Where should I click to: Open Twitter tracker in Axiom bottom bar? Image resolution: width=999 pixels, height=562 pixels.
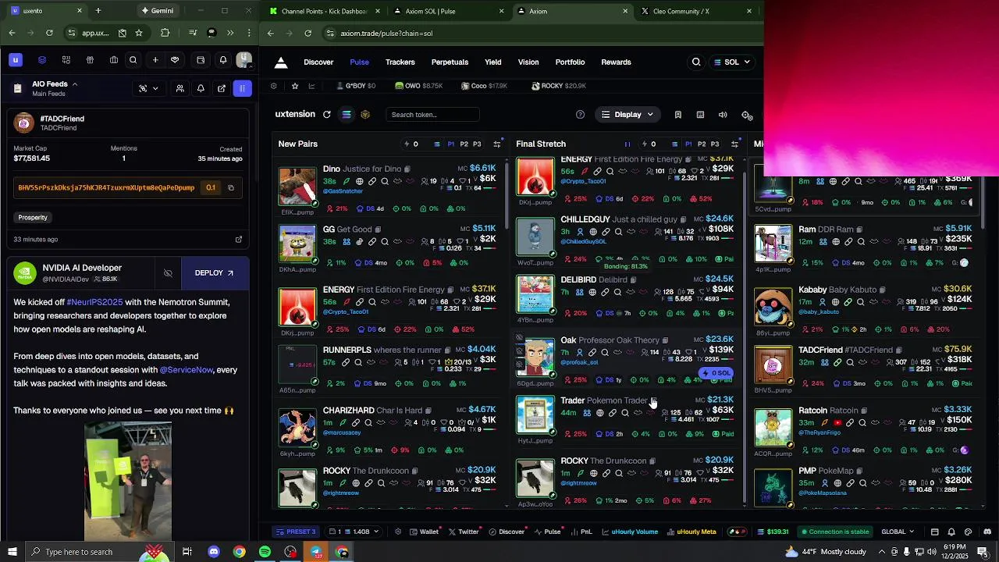tap(464, 532)
